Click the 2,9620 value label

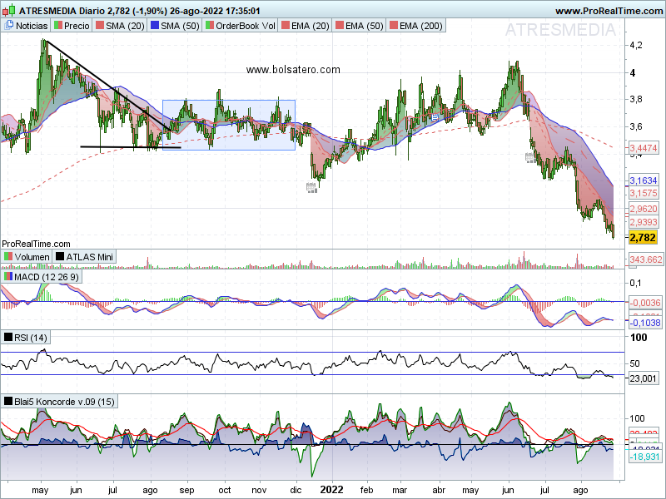643,210
